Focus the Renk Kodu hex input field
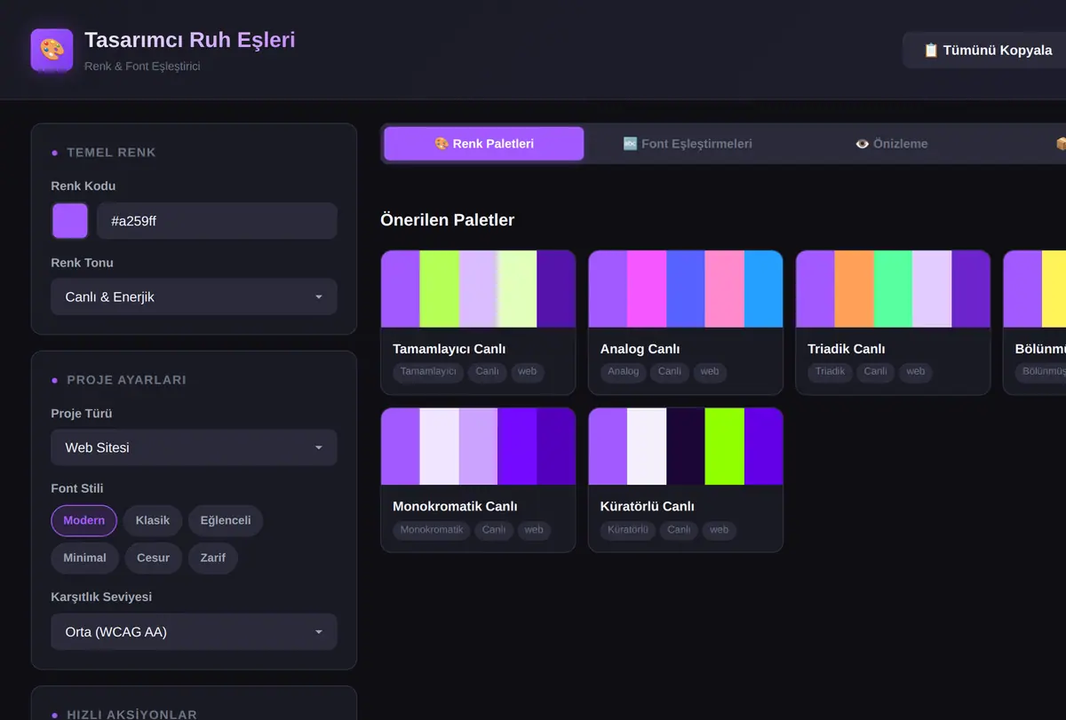Screen dimensions: 1066x720 (217, 221)
